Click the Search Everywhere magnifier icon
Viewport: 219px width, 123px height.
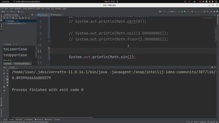[211, 12]
